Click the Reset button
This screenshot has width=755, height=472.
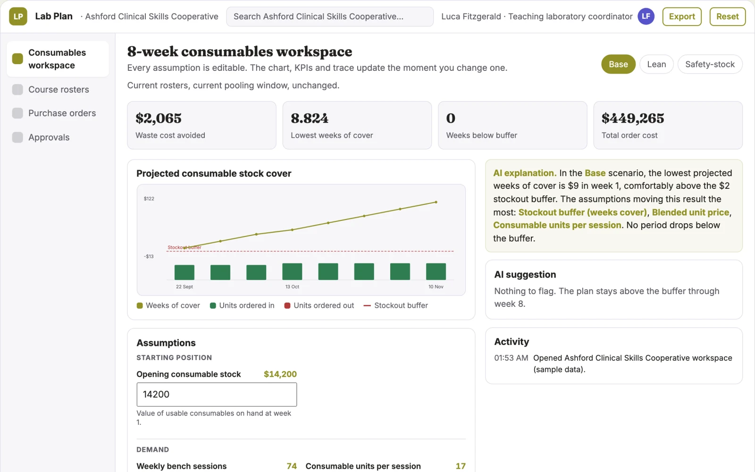tap(727, 17)
